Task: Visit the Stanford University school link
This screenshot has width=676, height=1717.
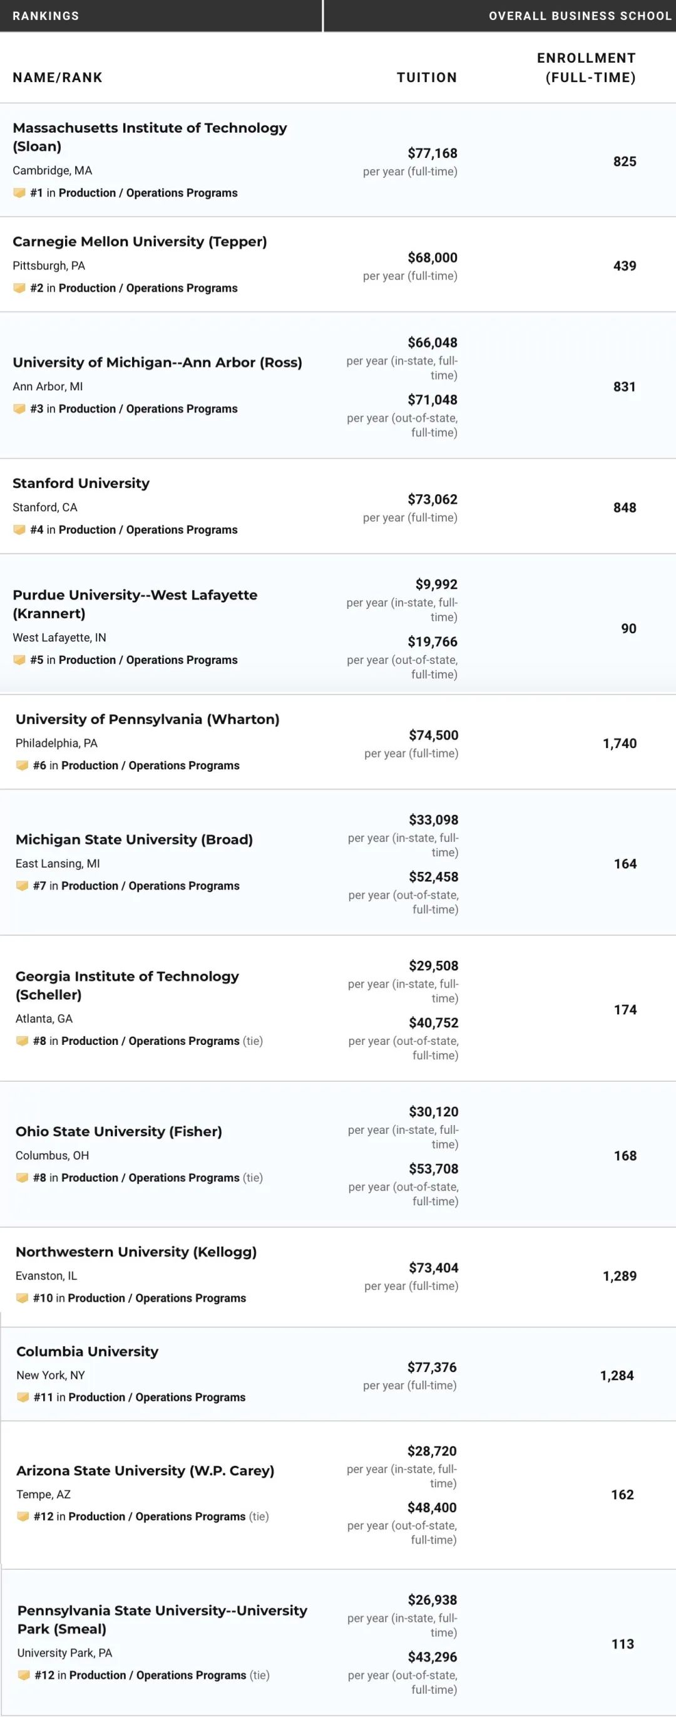Action: pos(81,483)
